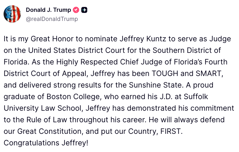Click the phrase Southern District of
This screenshot has width=239, height=152.
(x=187, y=50)
